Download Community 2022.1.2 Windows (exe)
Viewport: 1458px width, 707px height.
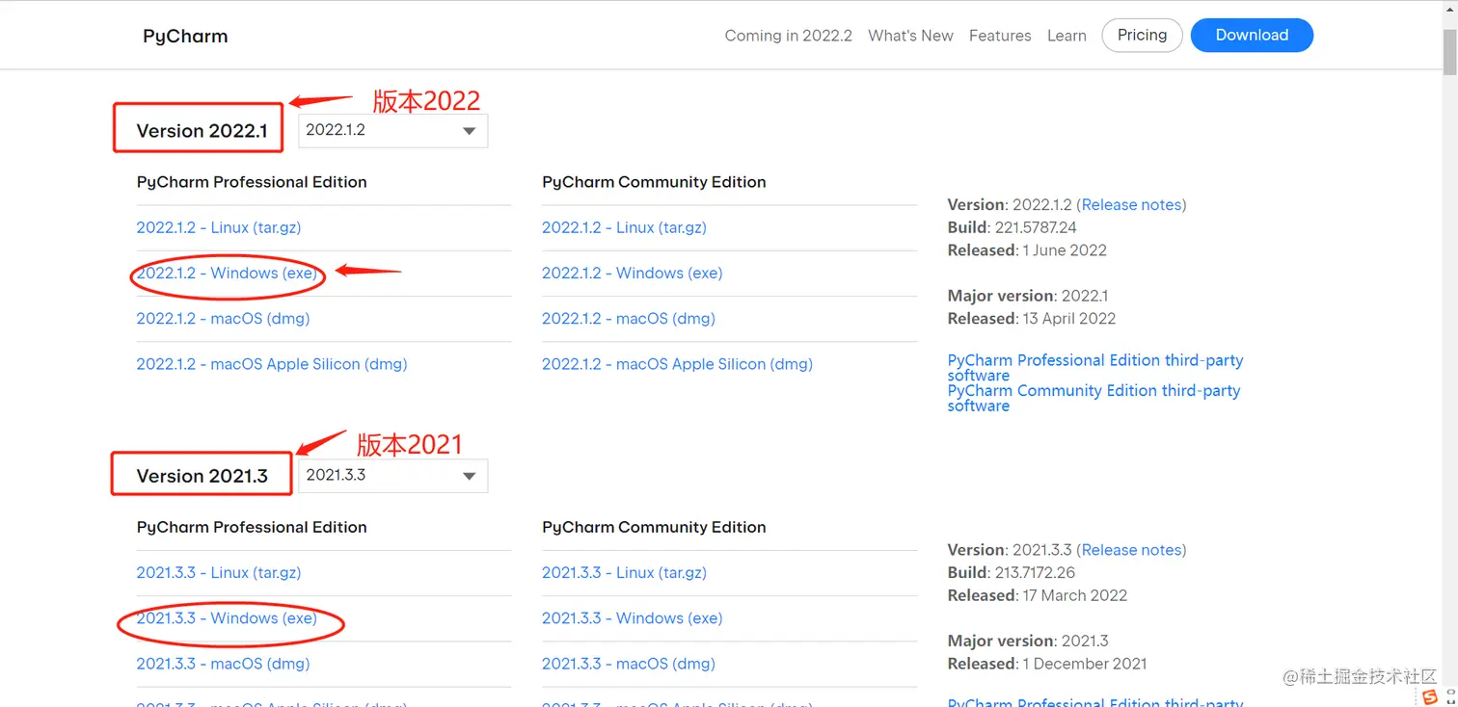tap(632, 274)
